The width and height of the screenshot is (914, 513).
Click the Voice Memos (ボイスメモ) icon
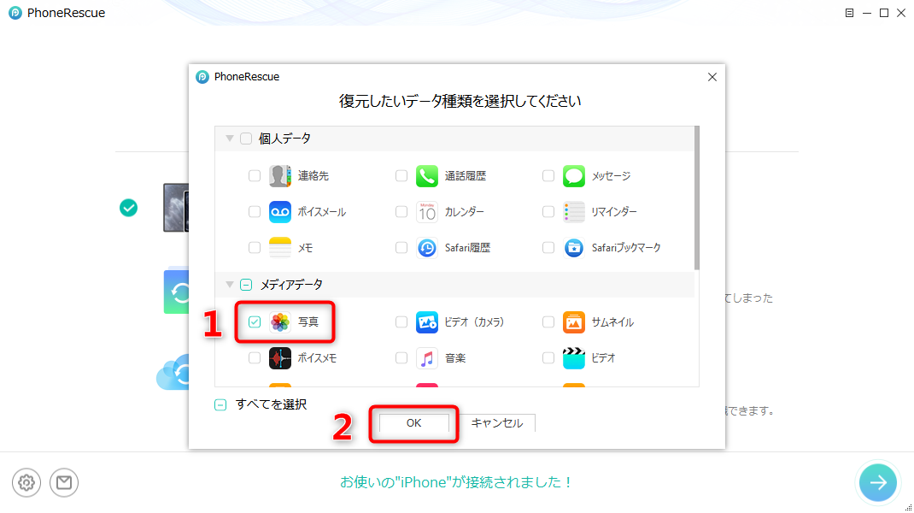pos(280,357)
